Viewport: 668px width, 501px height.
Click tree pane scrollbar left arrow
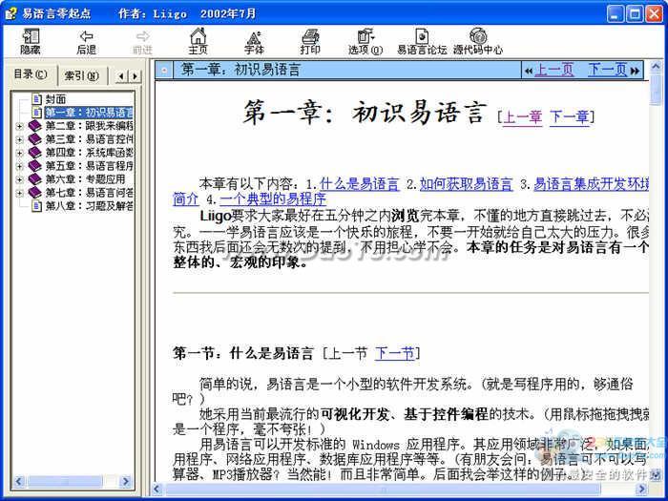[x=18, y=481]
